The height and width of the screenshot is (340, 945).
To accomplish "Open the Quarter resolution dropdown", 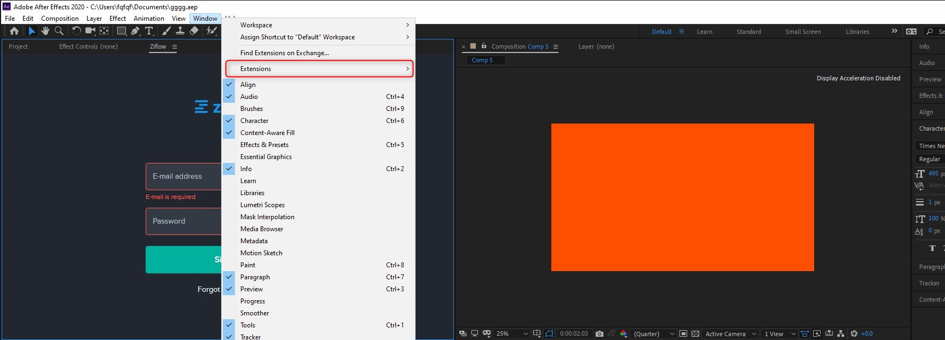I will (x=654, y=333).
